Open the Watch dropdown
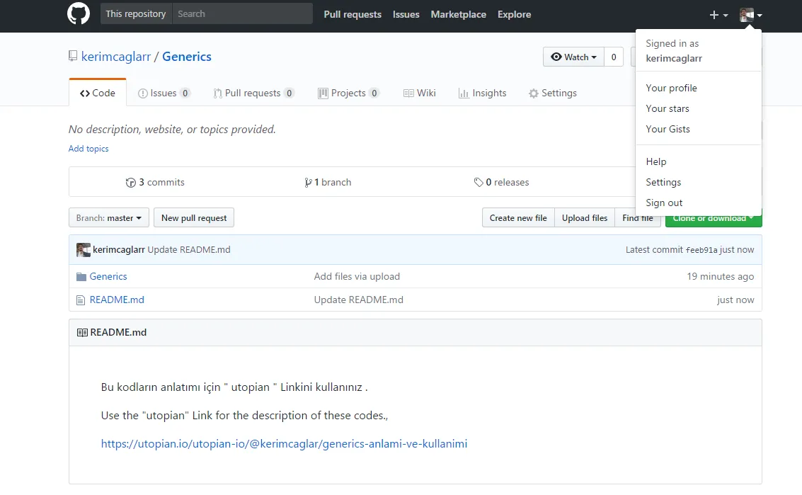This screenshot has width=802, height=495. click(x=573, y=57)
